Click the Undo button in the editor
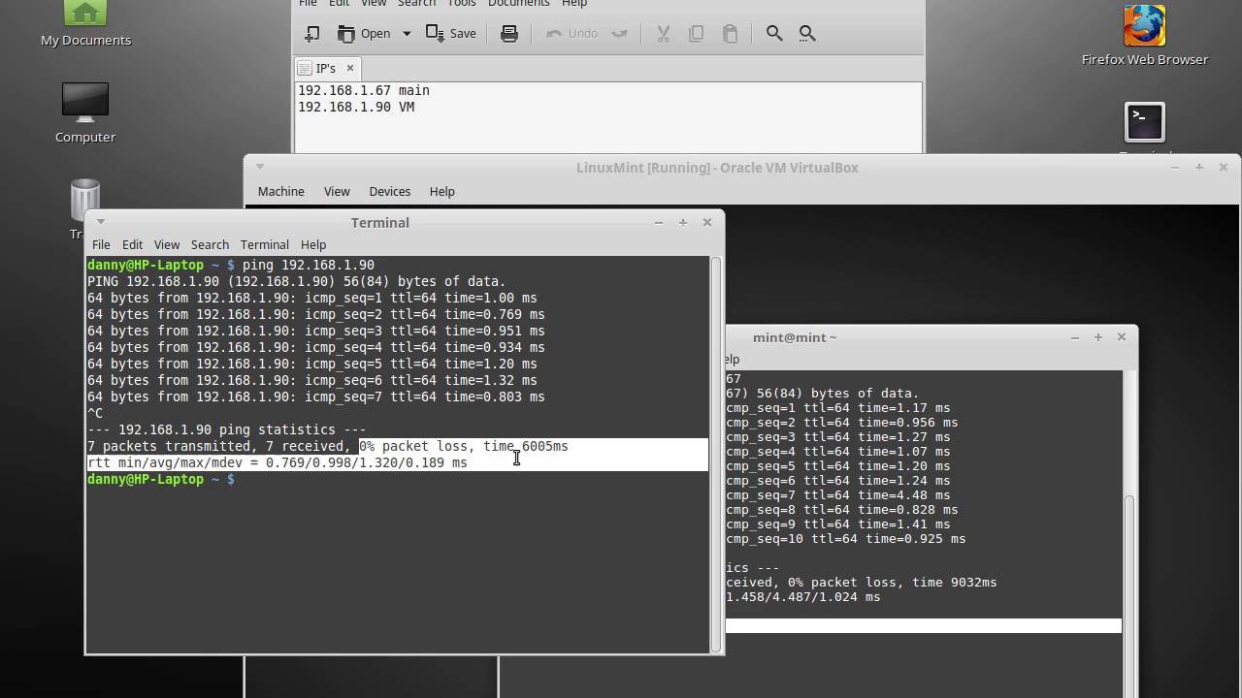1242x698 pixels. (572, 33)
